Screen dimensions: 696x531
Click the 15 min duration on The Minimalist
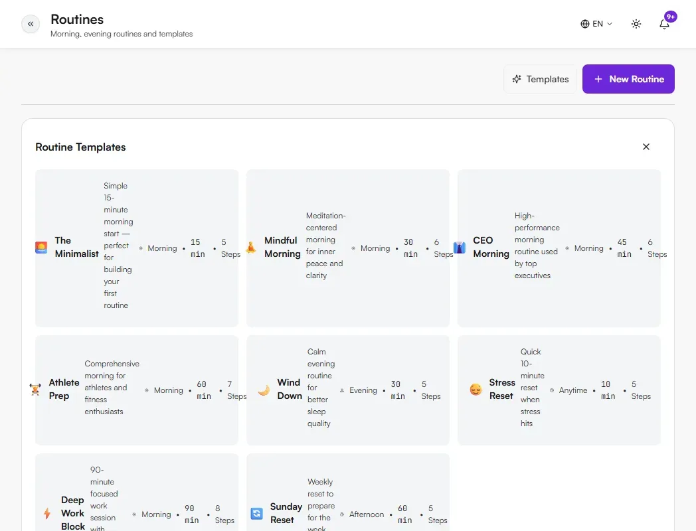click(197, 248)
